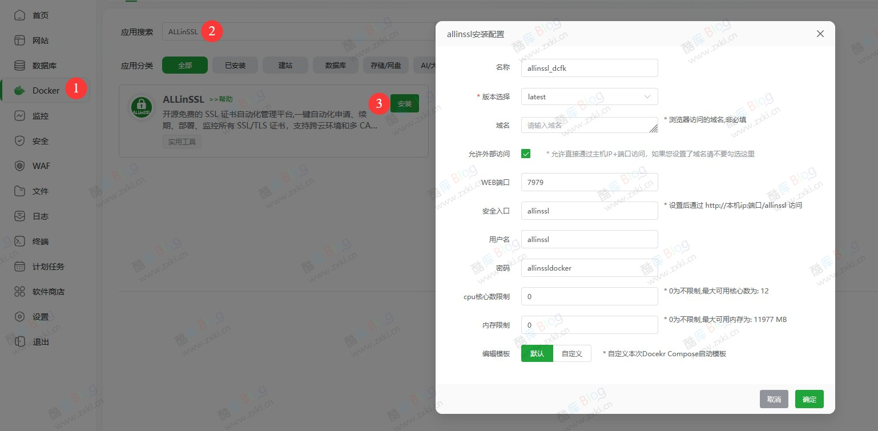The image size is (878, 431).
Task: Select the 默认 template option
Action: coord(537,353)
